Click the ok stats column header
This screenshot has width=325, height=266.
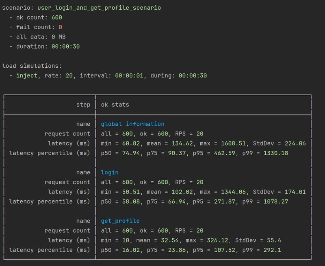[115, 105]
